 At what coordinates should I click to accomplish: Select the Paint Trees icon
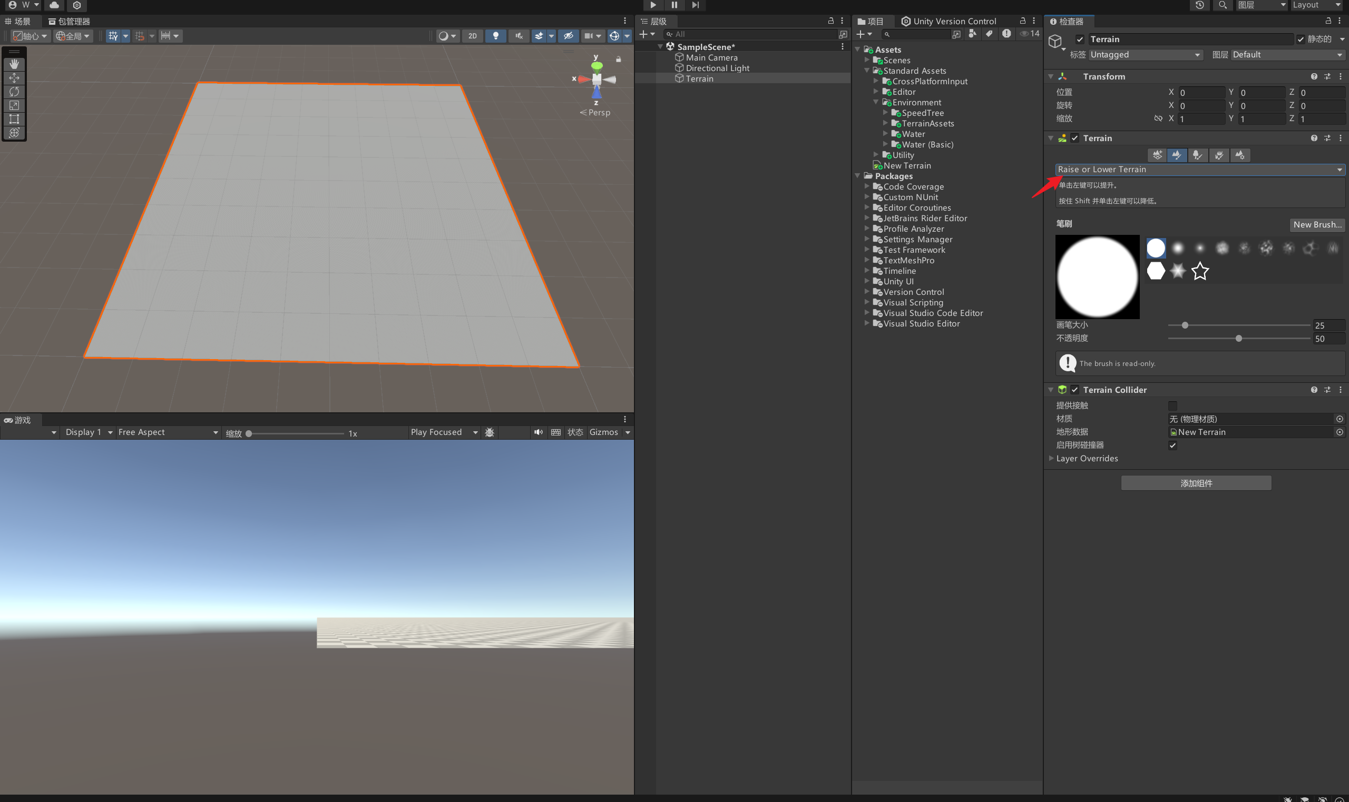click(1198, 155)
